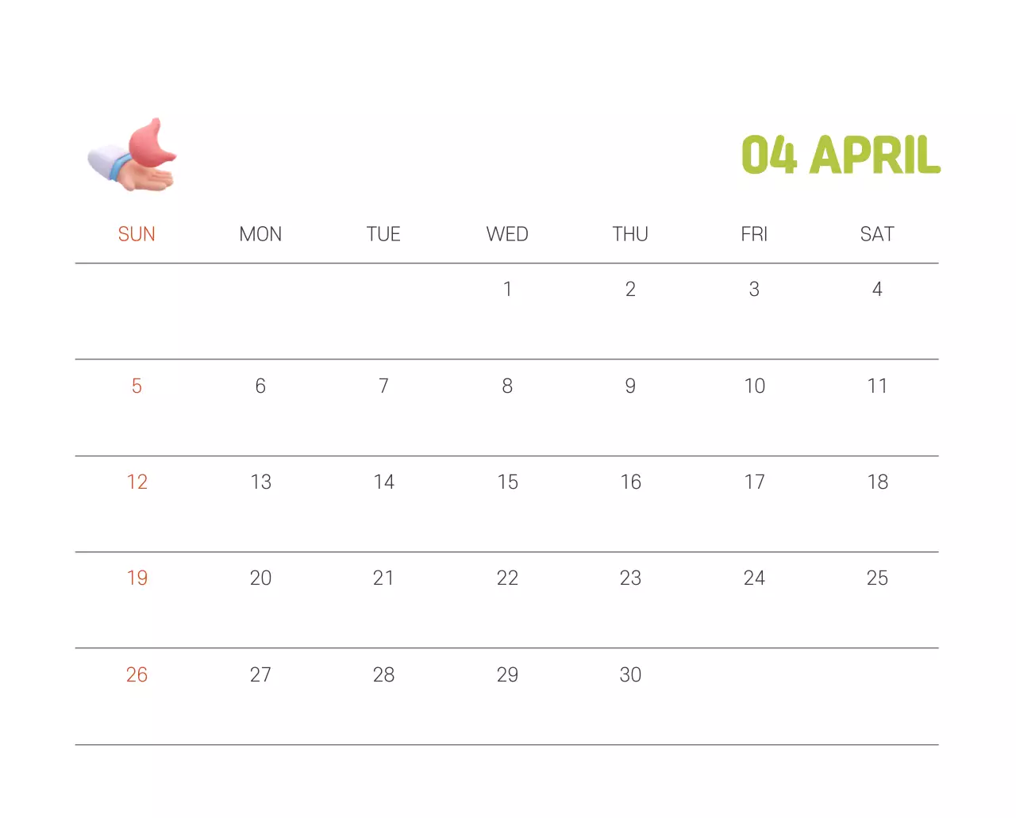1016x818 pixels.
Task: Choose April 10 on the calendar
Action: pos(754,386)
